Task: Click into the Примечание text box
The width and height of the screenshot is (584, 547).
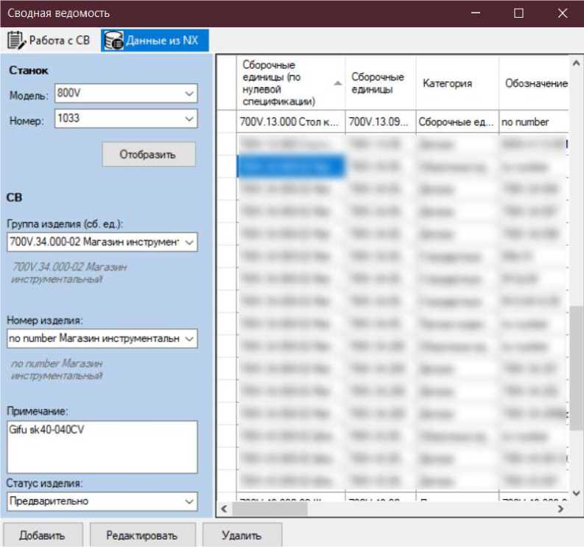Action: point(102,447)
